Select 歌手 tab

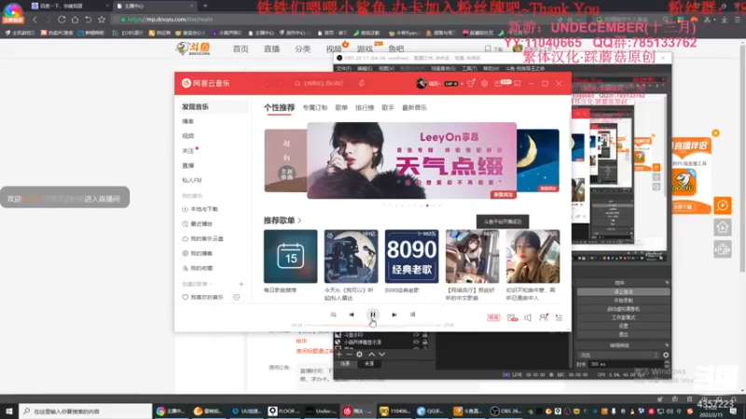[x=388, y=108]
